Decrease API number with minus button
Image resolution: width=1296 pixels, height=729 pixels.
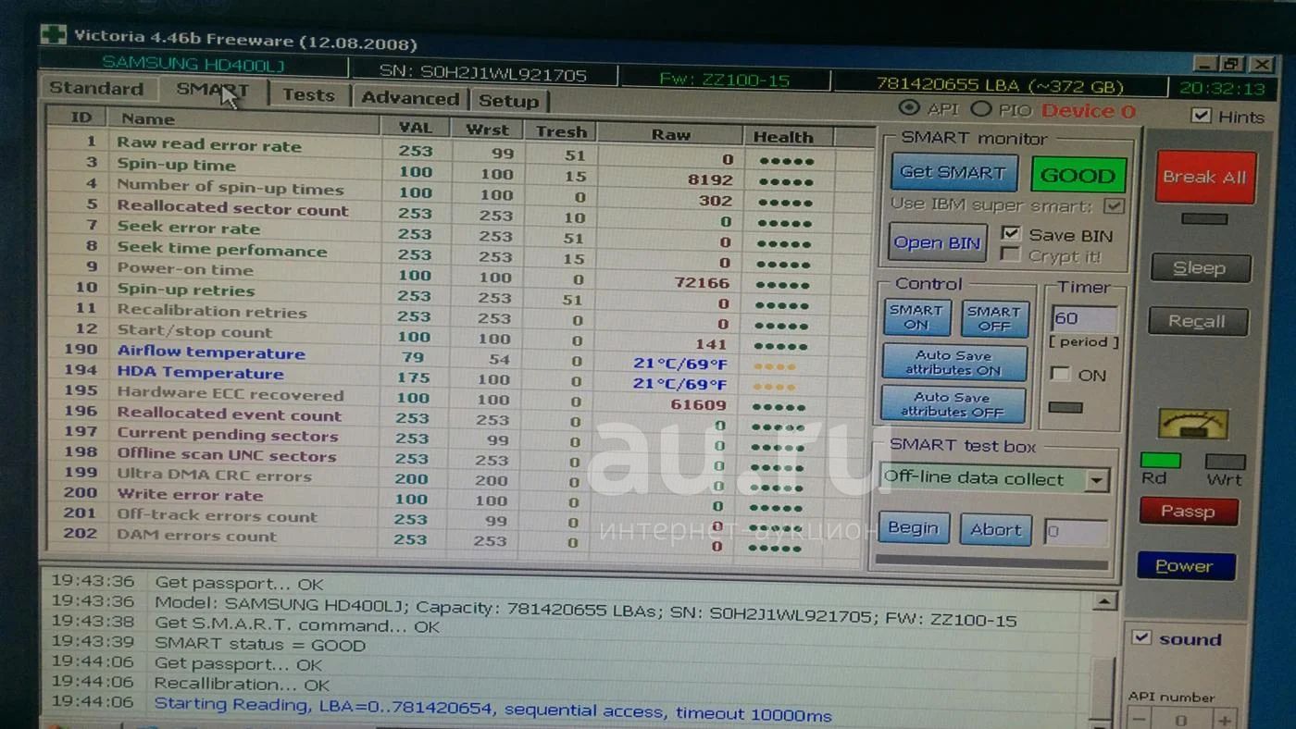[1140, 719]
